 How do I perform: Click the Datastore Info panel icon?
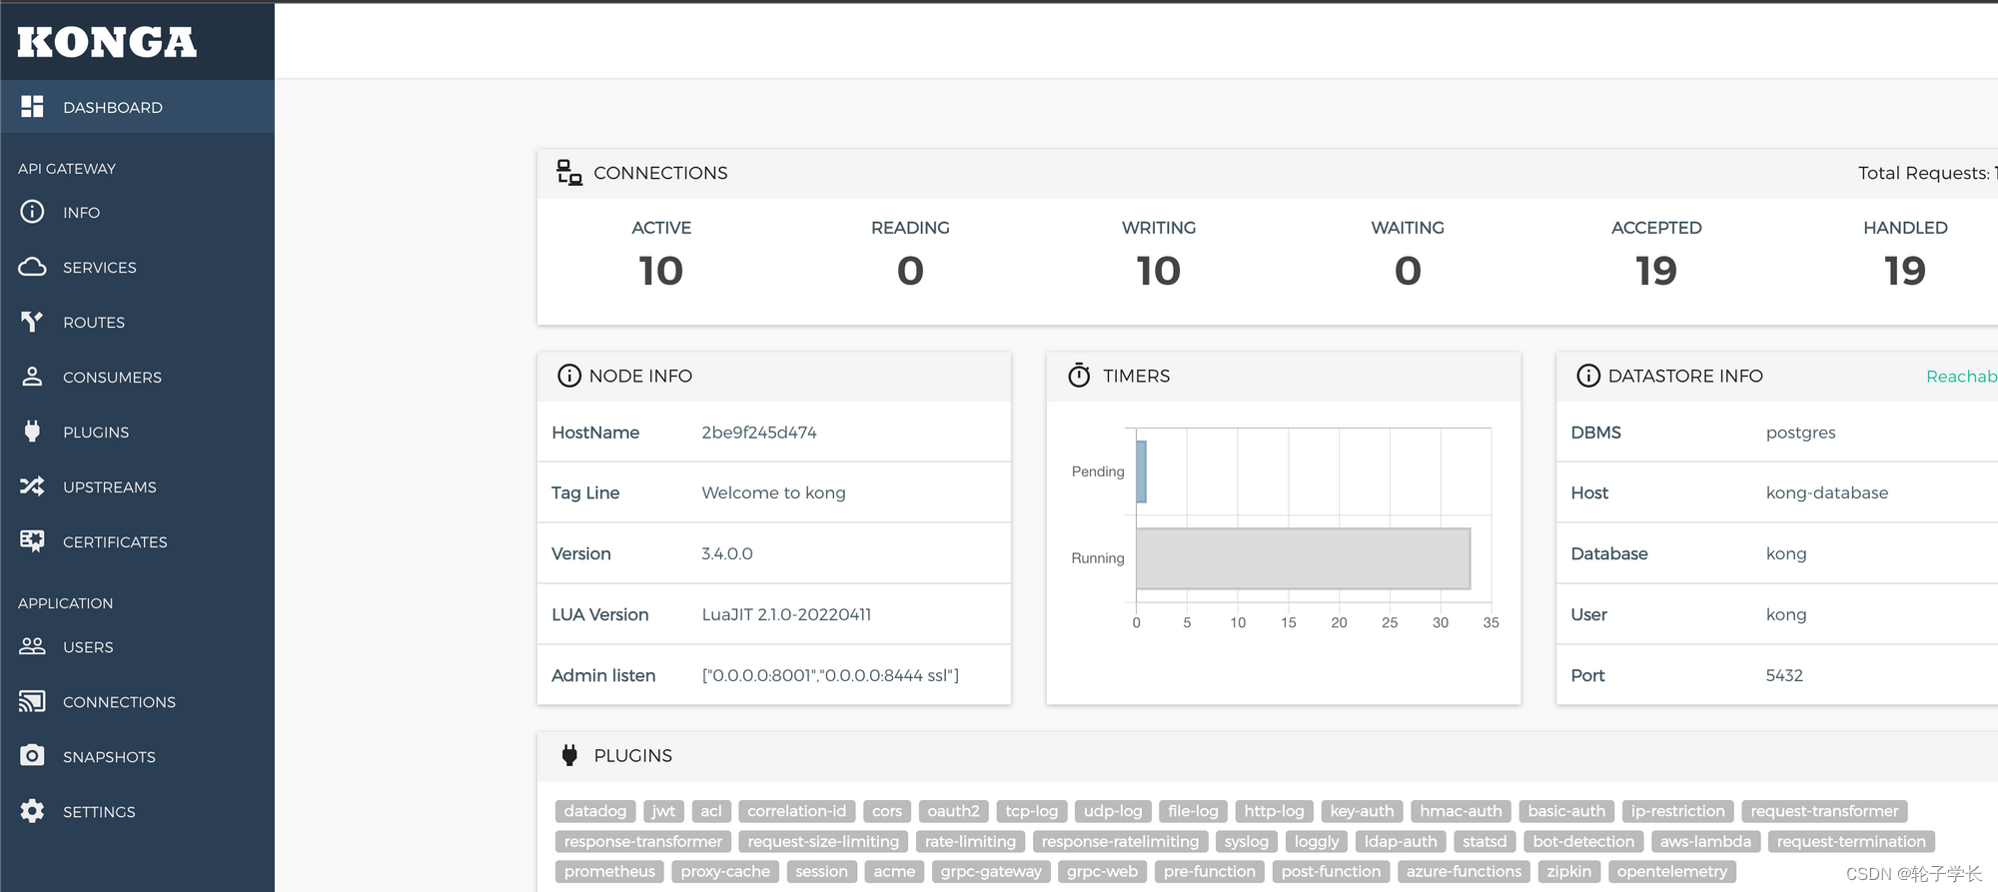point(1588,376)
